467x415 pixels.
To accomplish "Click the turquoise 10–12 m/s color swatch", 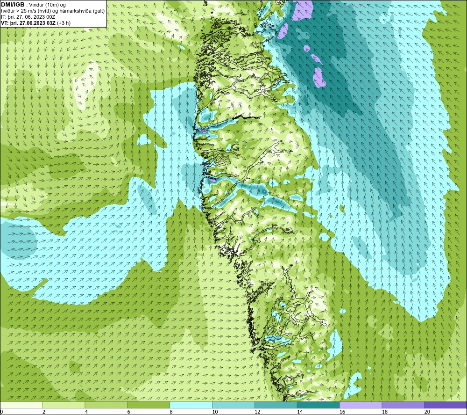I will tap(233, 405).
